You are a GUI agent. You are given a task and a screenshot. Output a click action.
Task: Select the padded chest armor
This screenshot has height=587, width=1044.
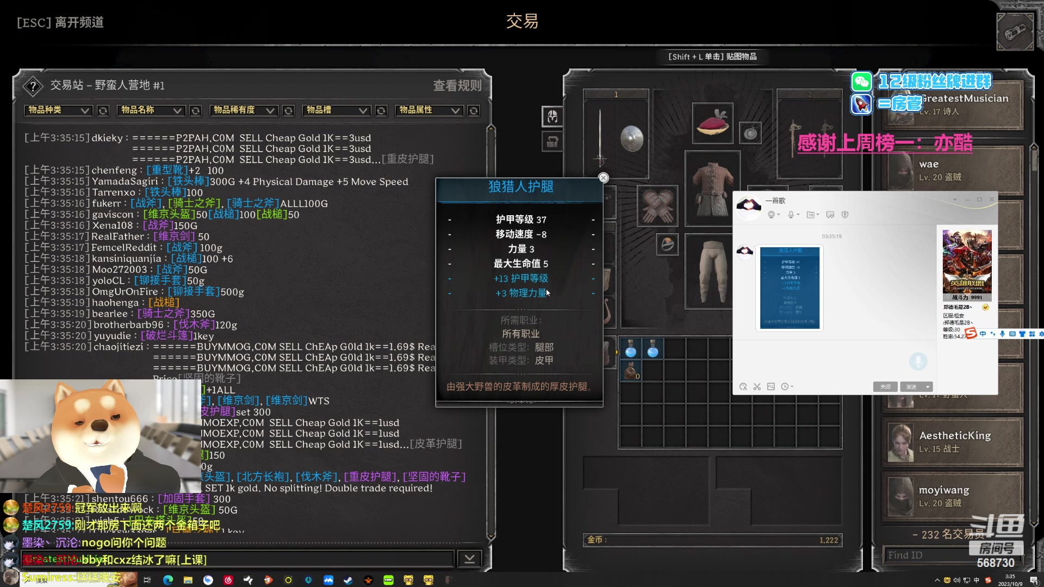[x=712, y=189]
